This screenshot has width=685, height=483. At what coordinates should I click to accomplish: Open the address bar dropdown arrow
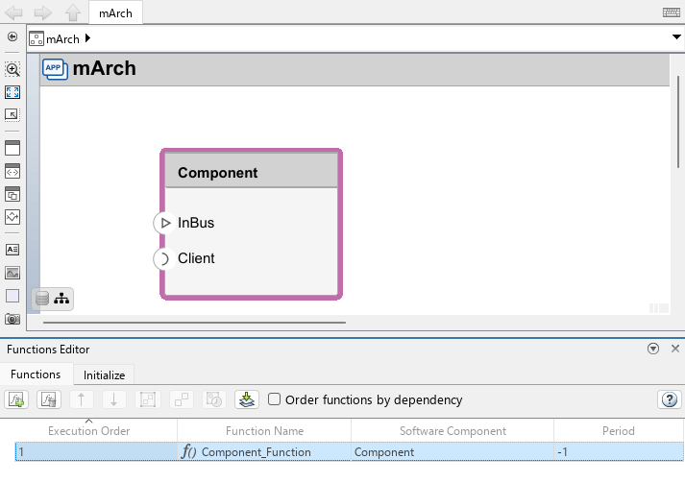(x=676, y=37)
